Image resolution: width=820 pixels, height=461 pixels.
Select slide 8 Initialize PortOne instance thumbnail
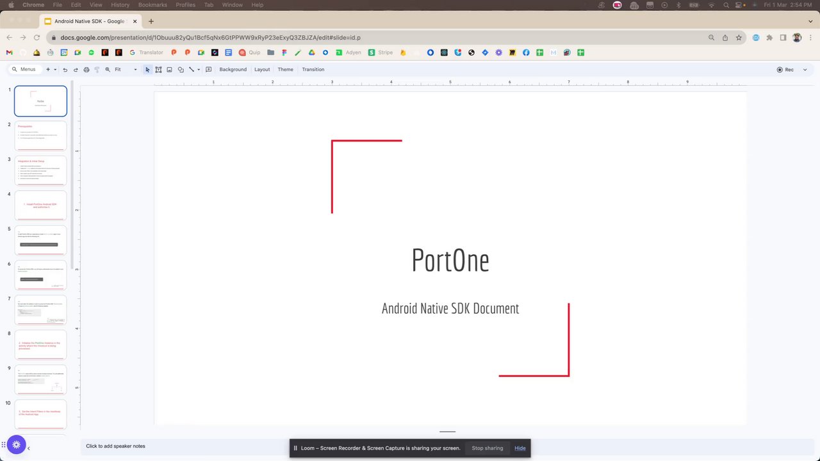(40, 345)
